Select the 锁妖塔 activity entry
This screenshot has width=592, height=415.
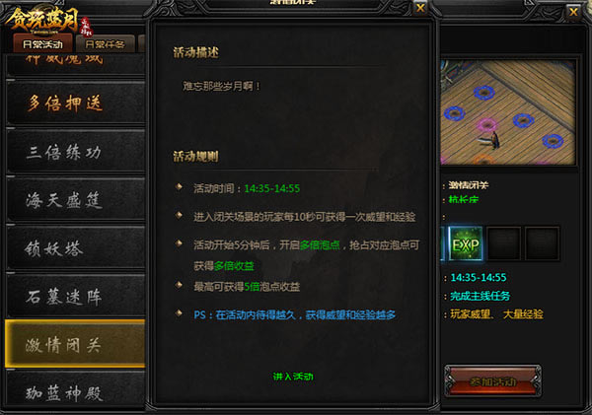click(x=76, y=247)
